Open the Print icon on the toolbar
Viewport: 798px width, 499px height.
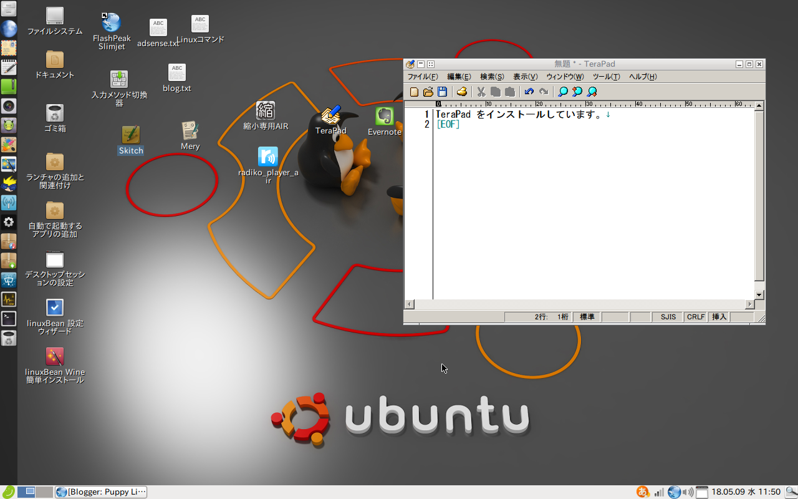tap(461, 92)
